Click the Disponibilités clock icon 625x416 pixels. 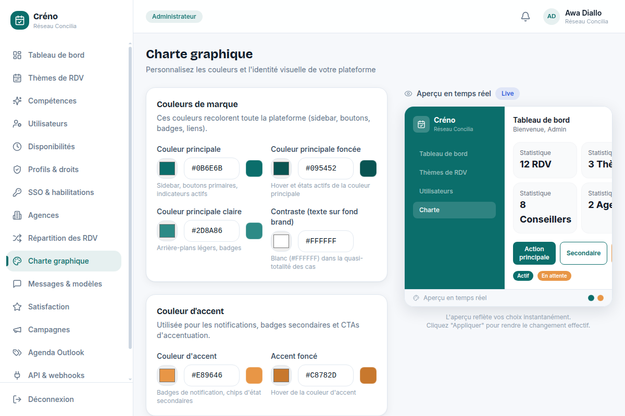(17, 147)
